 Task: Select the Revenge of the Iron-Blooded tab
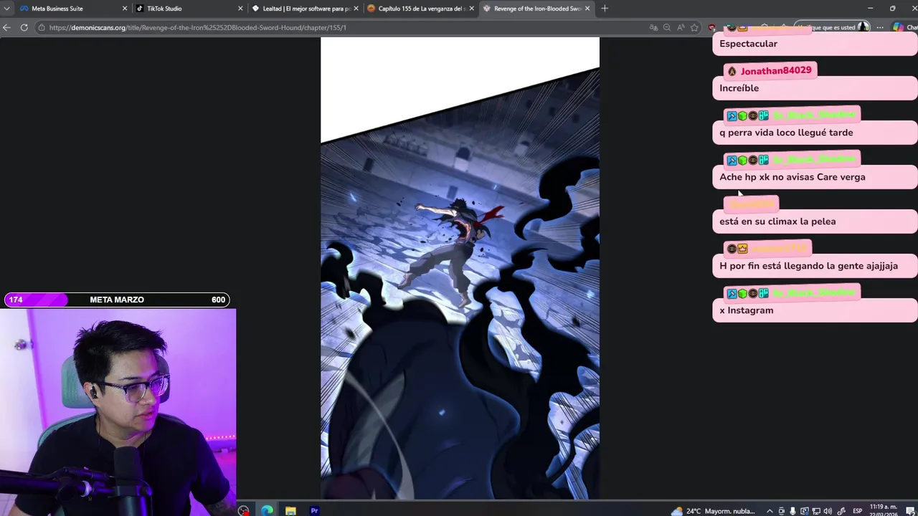click(x=536, y=9)
